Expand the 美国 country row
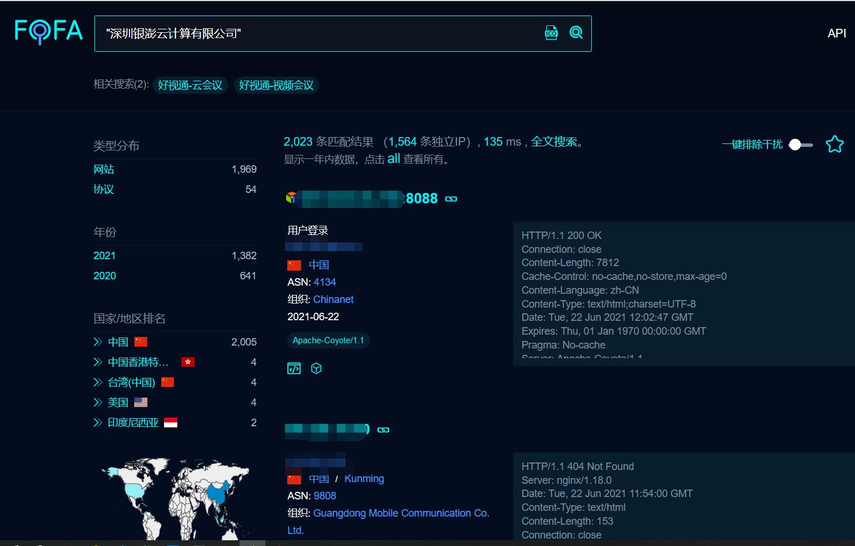Viewport: 855px width, 546px height. coord(98,403)
